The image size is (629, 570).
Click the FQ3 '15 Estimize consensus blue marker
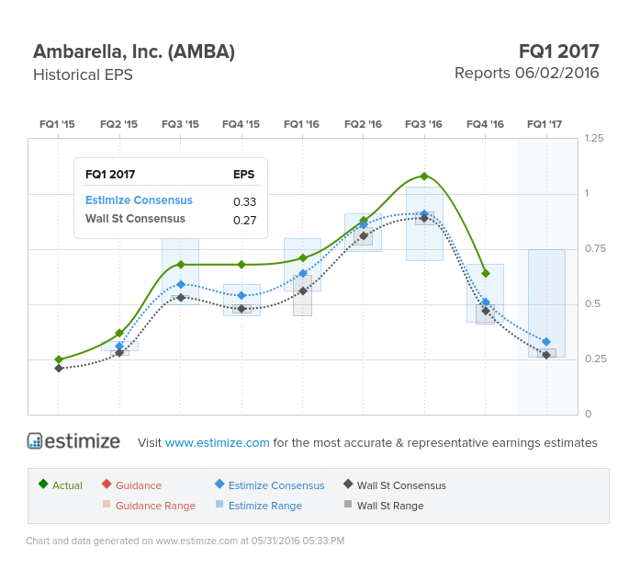click(x=181, y=284)
